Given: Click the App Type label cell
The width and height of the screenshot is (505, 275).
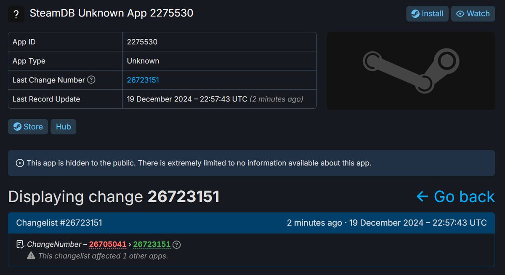Looking at the screenshot, I should pyautogui.click(x=65, y=61).
